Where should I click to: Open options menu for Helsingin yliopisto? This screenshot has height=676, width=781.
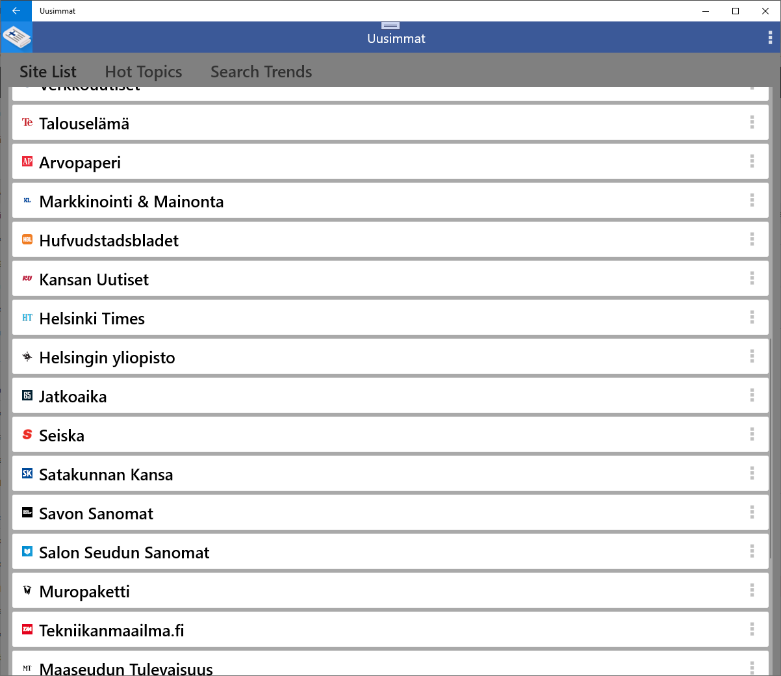pos(752,356)
